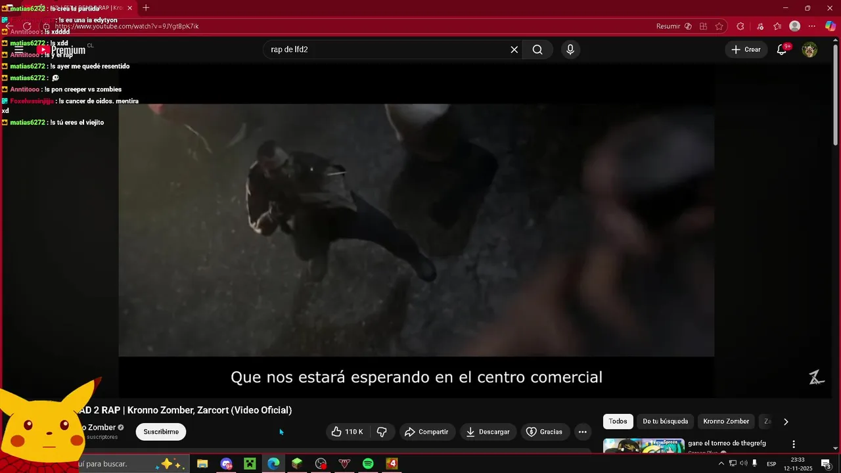Reload the page with the refresh icon
841x473 pixels.
coord(27,26)
